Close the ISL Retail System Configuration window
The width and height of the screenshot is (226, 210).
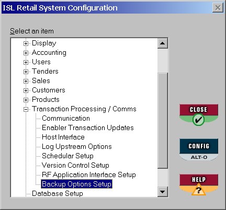coord(218,8)
